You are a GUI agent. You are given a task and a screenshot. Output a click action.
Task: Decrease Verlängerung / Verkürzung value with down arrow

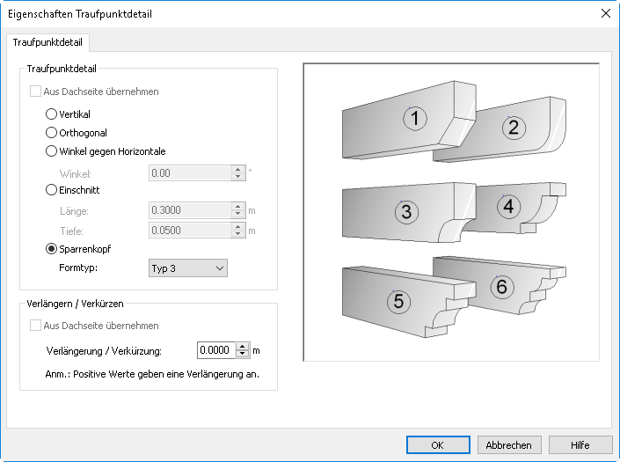(x=243, y=354)
